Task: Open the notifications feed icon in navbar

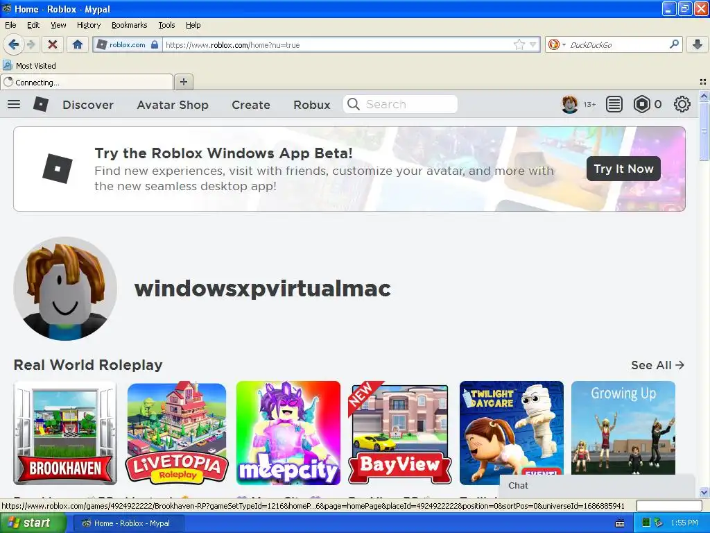Action: pyautogui.click(x=614, y=104)
